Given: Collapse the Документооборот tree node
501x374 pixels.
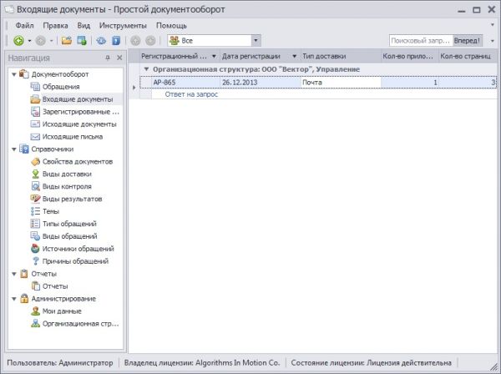Looking at the screenshot, I should [13, 74].
